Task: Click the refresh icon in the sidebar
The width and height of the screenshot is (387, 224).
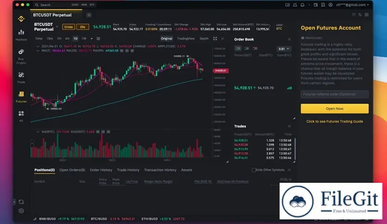Action: [21, 202]
